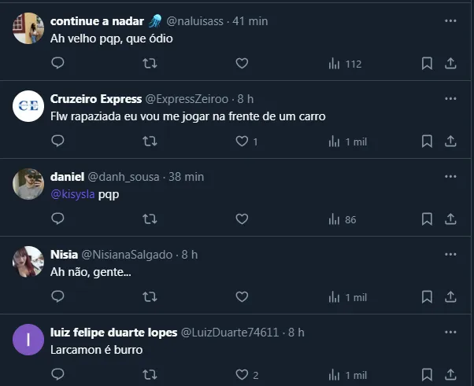Share daniel's tweet
The image size is (474, 386).
[x=450, y=219]
